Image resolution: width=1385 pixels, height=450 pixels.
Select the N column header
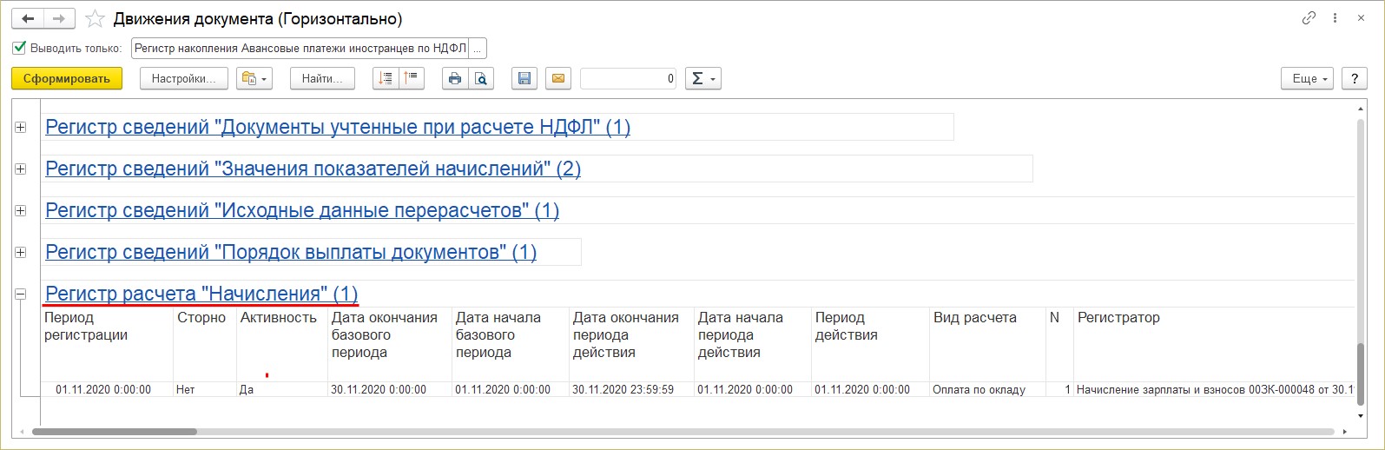[x=1059, y=344]
